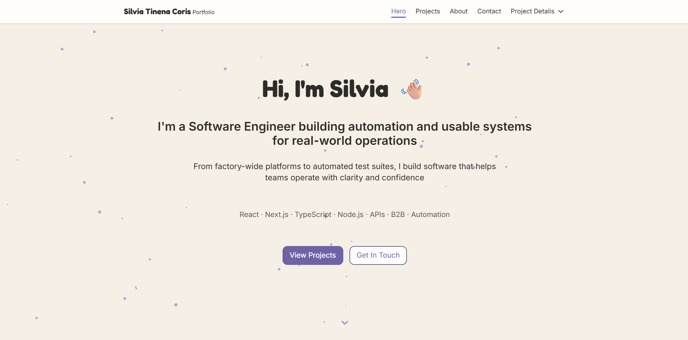Click the Automation skill tag
Screen dimensions: 688x340
[x=430, y=214]
